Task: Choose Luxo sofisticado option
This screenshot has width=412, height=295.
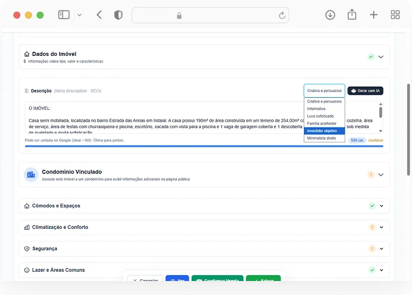Action: 324,116
